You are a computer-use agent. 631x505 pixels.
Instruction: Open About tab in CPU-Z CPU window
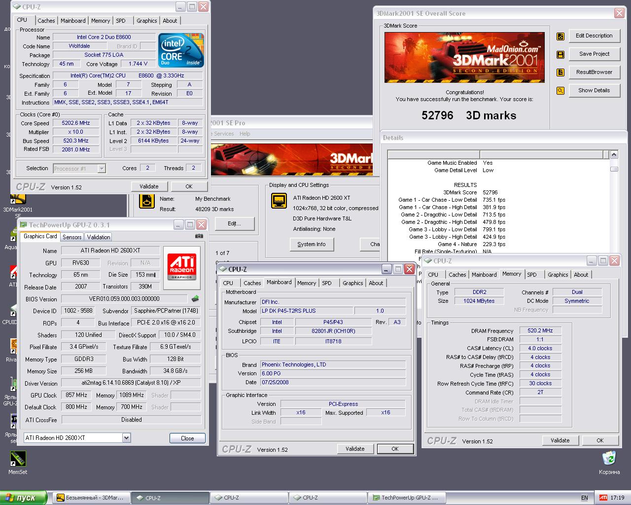click(x=170, y=21)
